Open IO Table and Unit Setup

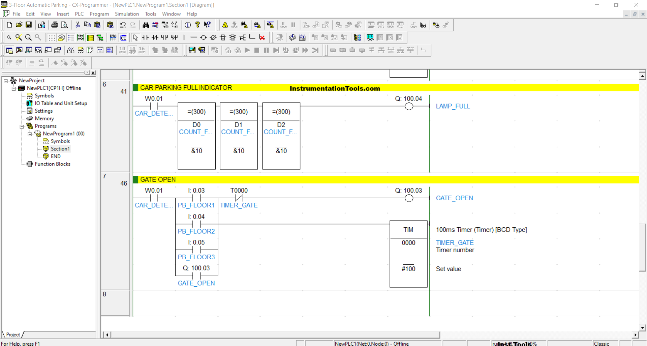[61, 103]
